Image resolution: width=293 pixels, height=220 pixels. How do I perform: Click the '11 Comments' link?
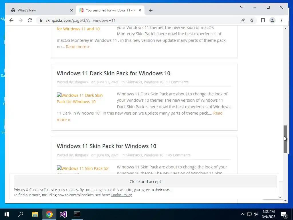(x=177, y=82)
